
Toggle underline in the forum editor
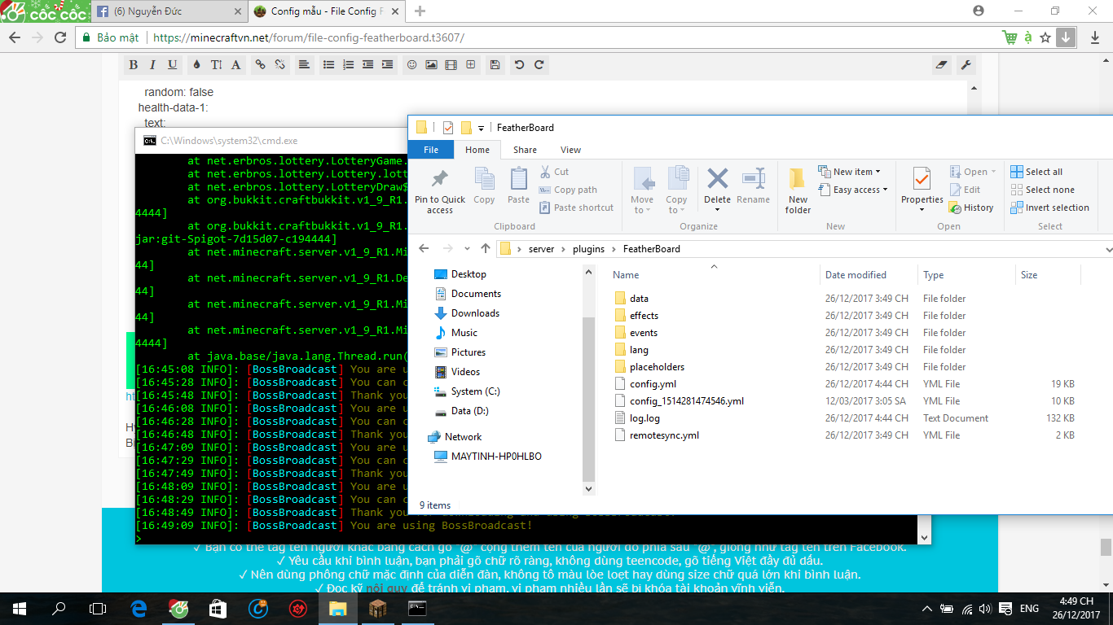pos(172,65)
